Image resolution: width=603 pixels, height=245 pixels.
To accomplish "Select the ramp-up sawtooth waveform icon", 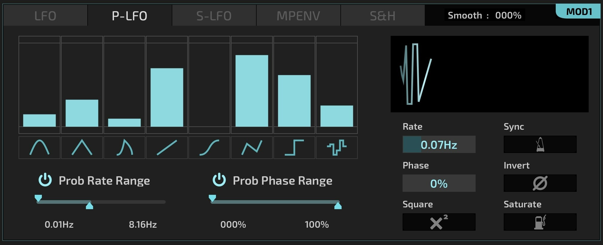I will pyautogui.click(x=167, y=148).
